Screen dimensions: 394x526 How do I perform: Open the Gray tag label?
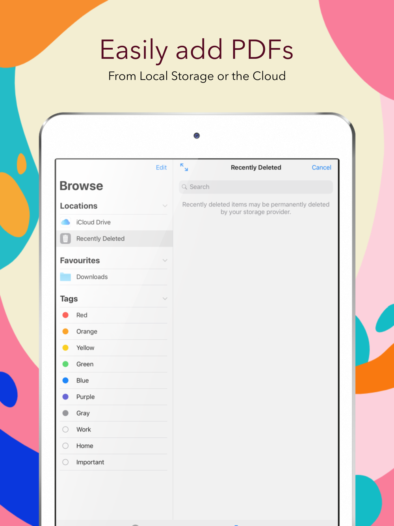(x=83, y=413)
